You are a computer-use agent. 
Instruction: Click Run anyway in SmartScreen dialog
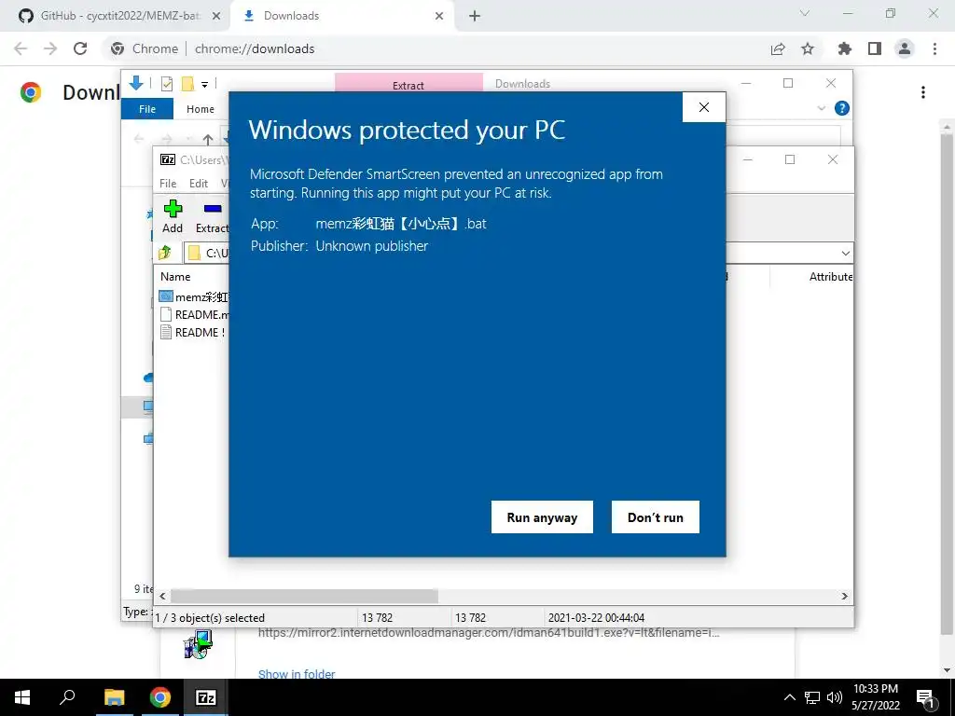(x=542, y=516)
